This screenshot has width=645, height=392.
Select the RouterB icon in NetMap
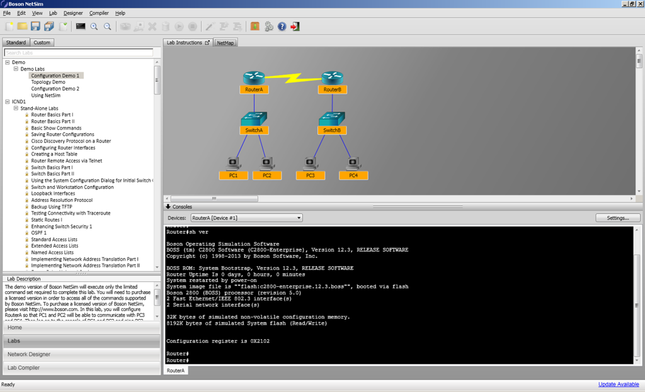click(333, 77)
